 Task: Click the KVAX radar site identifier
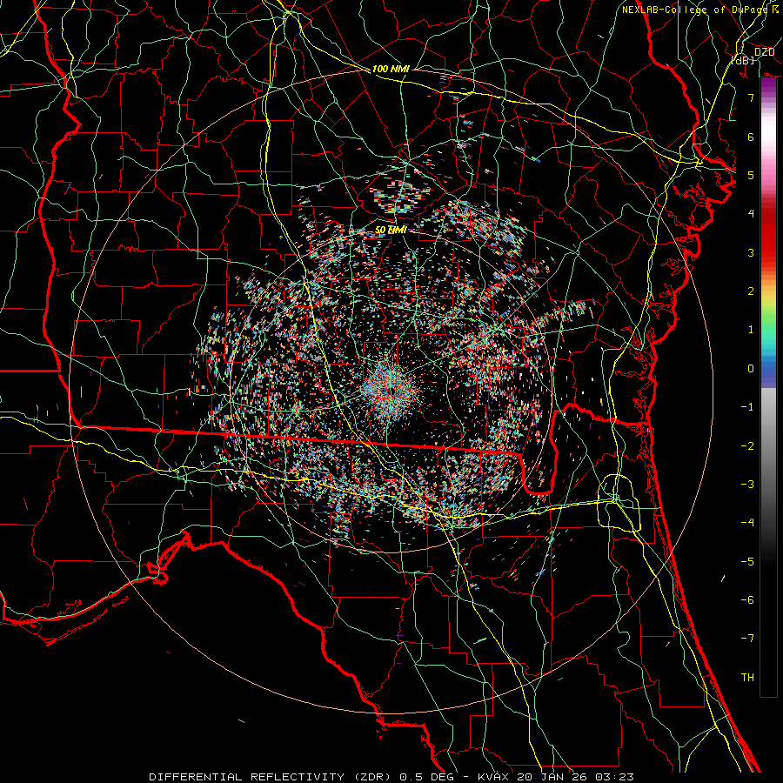pos(493,777)
